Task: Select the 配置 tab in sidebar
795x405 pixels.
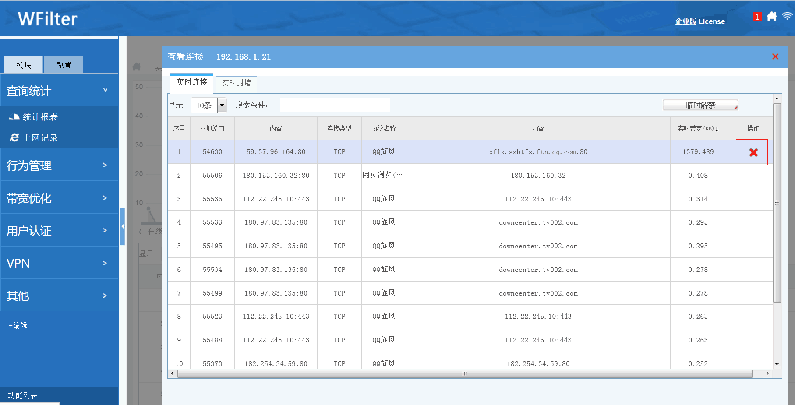Action: [x=64, y=65]
